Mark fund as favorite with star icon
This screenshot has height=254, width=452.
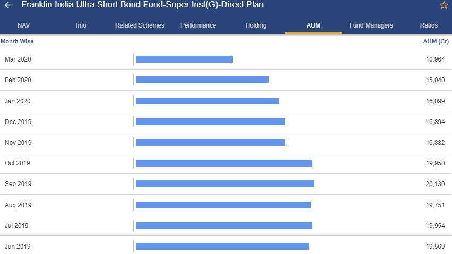(x=444, y=5)
